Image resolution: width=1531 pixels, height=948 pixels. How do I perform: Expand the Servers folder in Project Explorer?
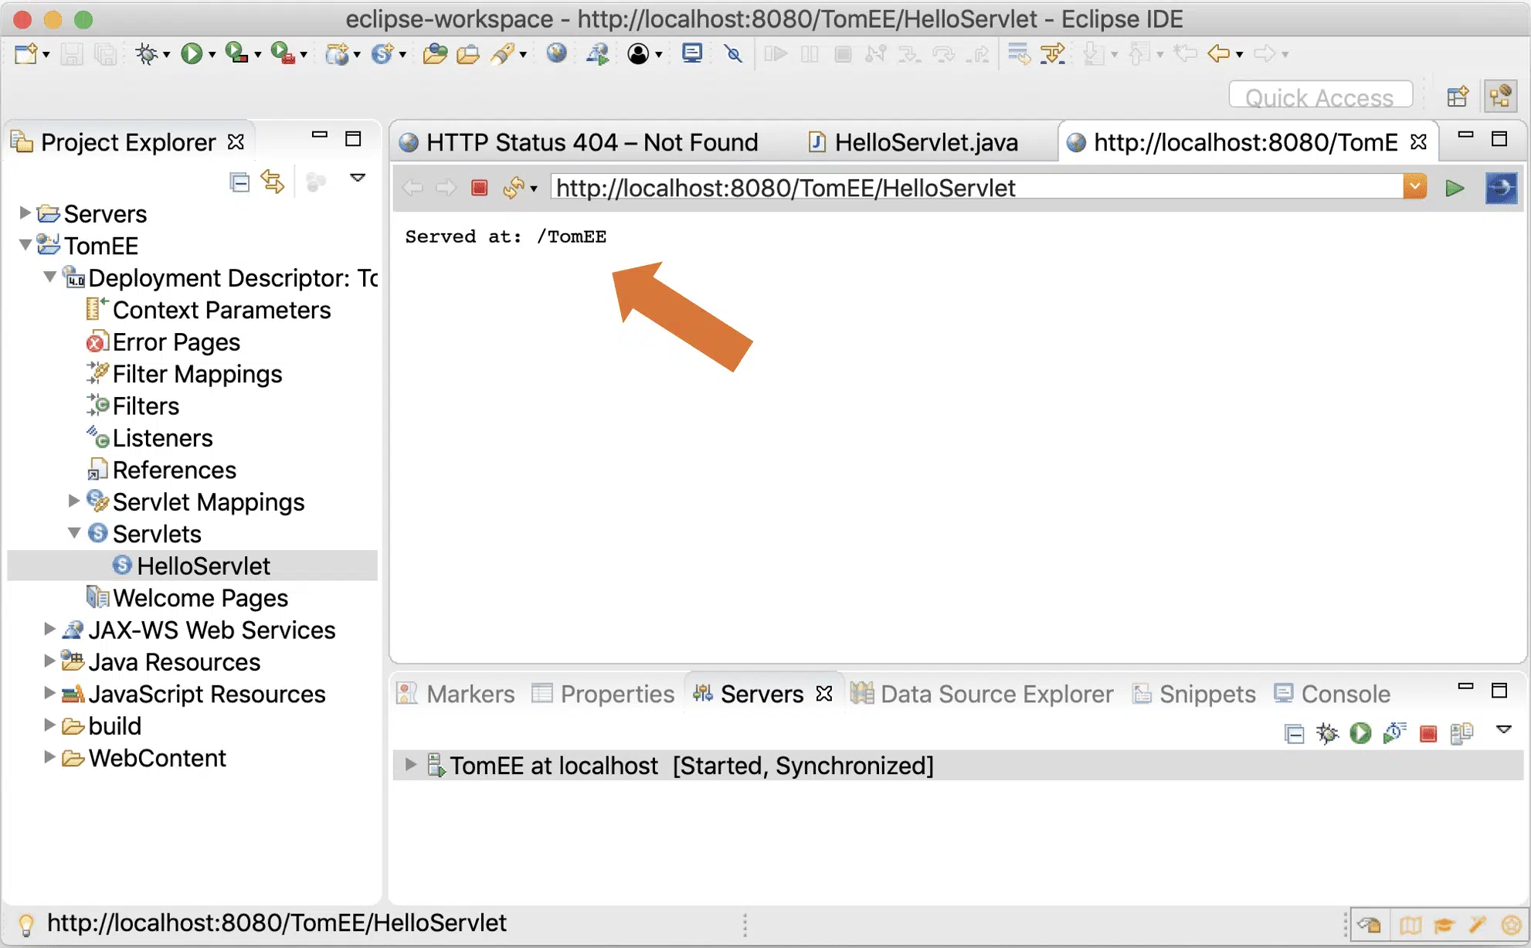[x=24, y=212]
